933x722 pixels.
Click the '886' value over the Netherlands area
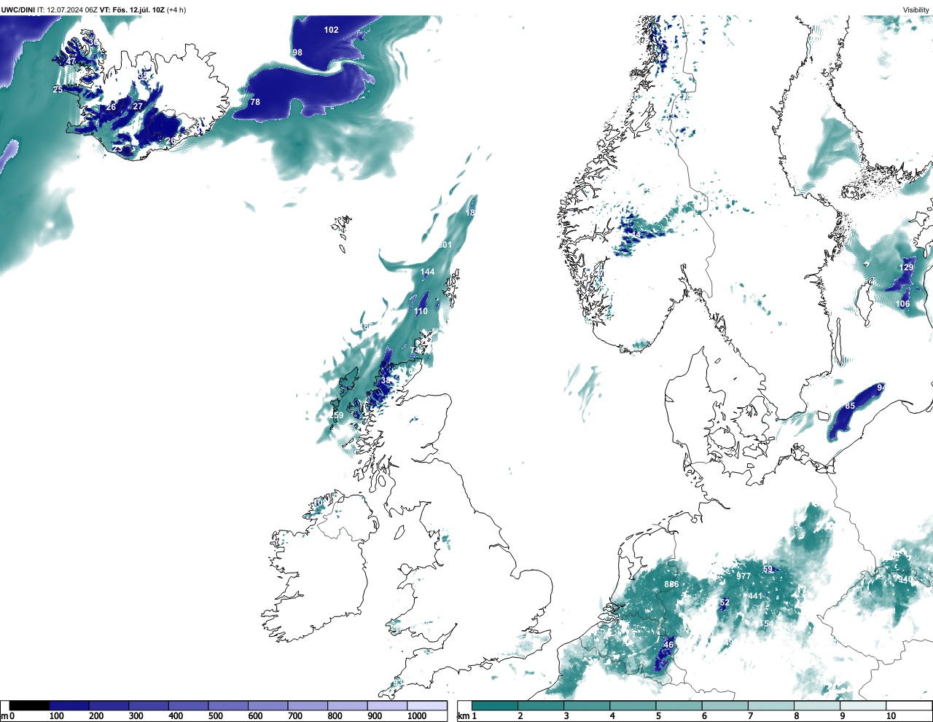pyautogui.click(x=671, y=584)
